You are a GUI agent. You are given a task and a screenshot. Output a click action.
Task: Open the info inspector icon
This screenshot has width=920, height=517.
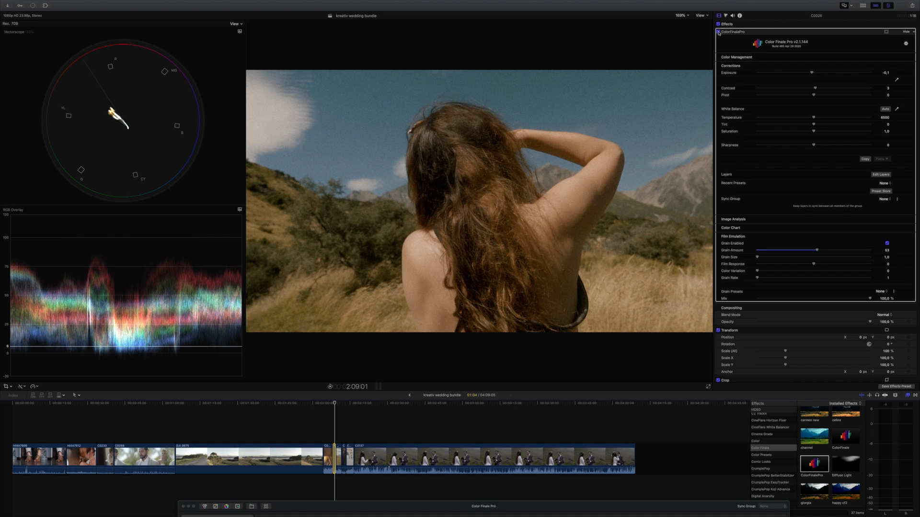click(740, 16)
